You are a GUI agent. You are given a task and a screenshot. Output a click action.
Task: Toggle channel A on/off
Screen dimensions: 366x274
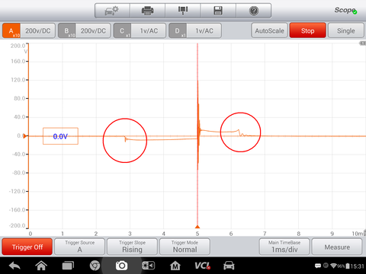tap(11, 30)
